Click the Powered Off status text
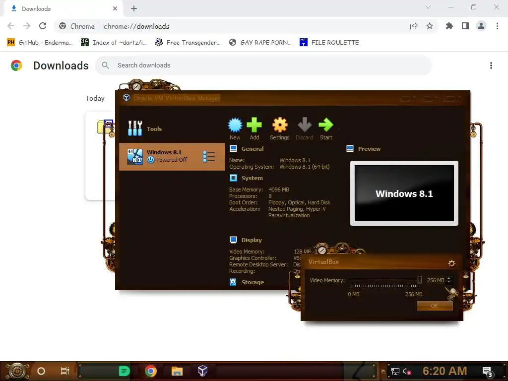 [171, 160]
